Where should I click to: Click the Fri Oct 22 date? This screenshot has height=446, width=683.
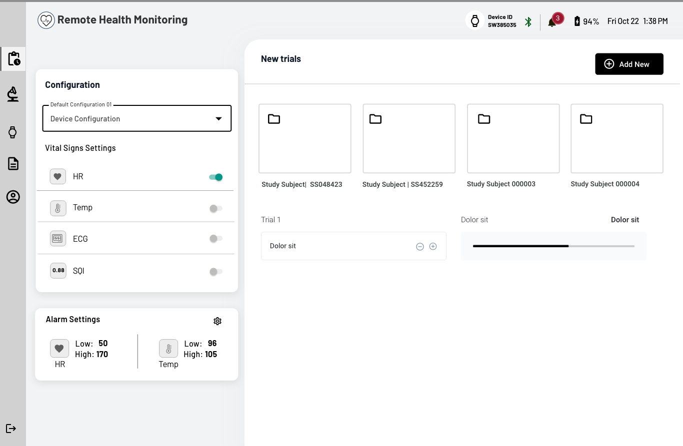[623, 21]
